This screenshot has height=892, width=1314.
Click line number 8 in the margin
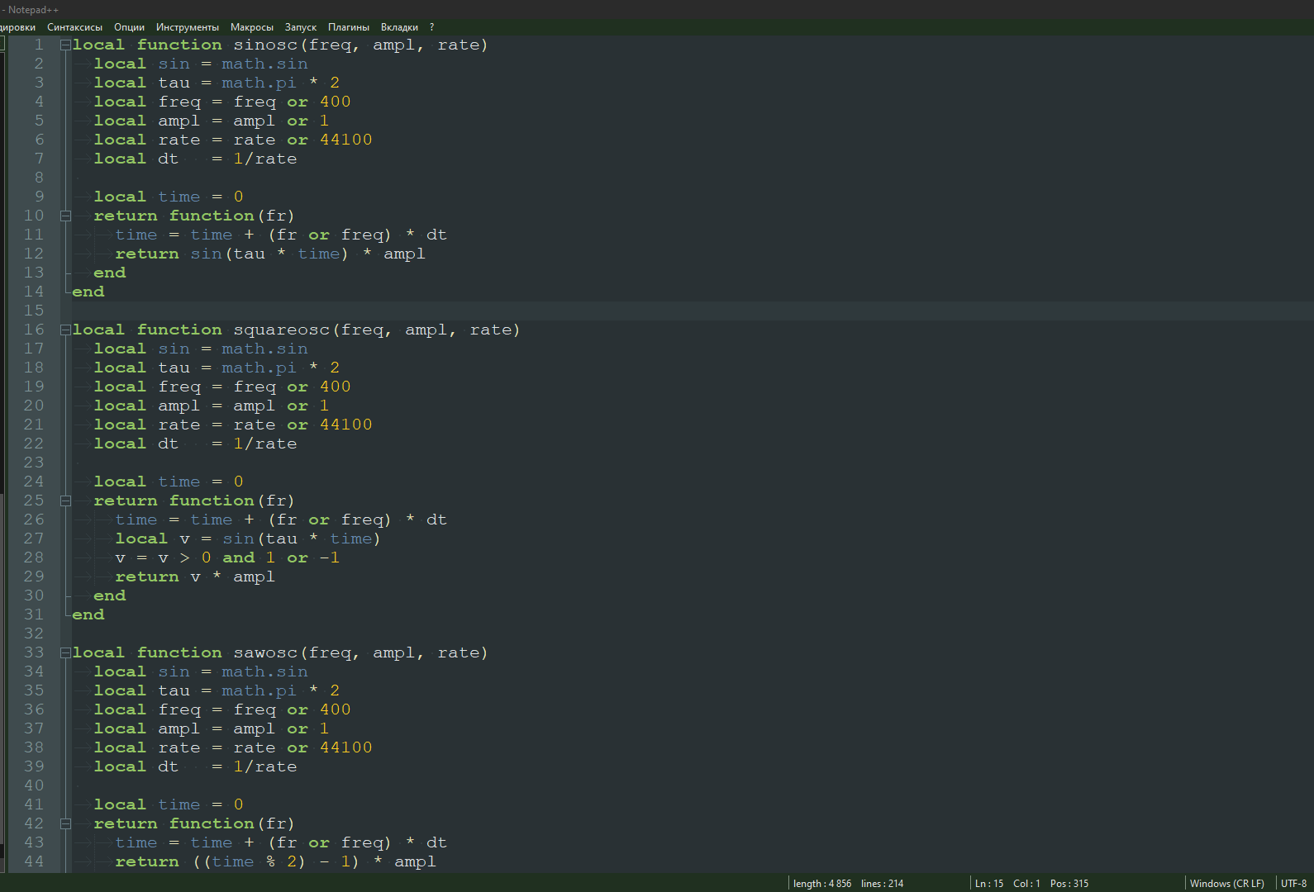pos(39,178)
